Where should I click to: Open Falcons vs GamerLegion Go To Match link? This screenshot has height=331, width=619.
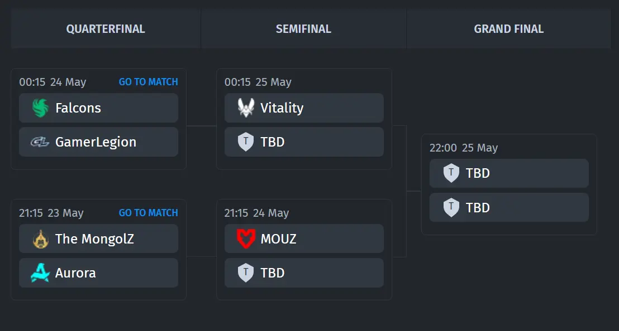tap(149, 82)
